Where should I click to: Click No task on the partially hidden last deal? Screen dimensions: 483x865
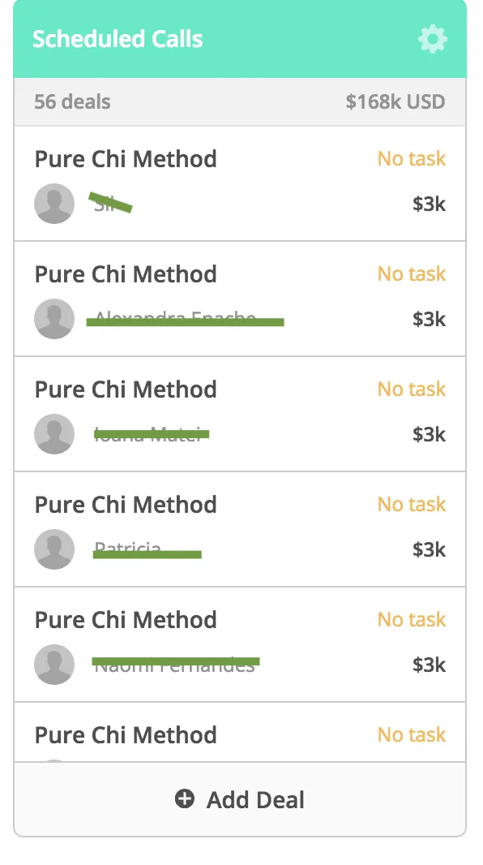pyautogui.click(x=412, y=735)
